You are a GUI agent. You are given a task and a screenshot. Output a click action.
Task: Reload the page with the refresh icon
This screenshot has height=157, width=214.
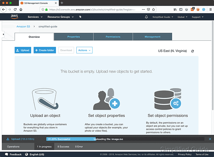point(15,9)
